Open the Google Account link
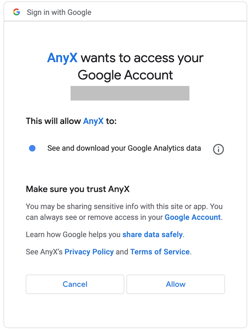Viewport: 250px width, 330px height. [x=192, y=217]
